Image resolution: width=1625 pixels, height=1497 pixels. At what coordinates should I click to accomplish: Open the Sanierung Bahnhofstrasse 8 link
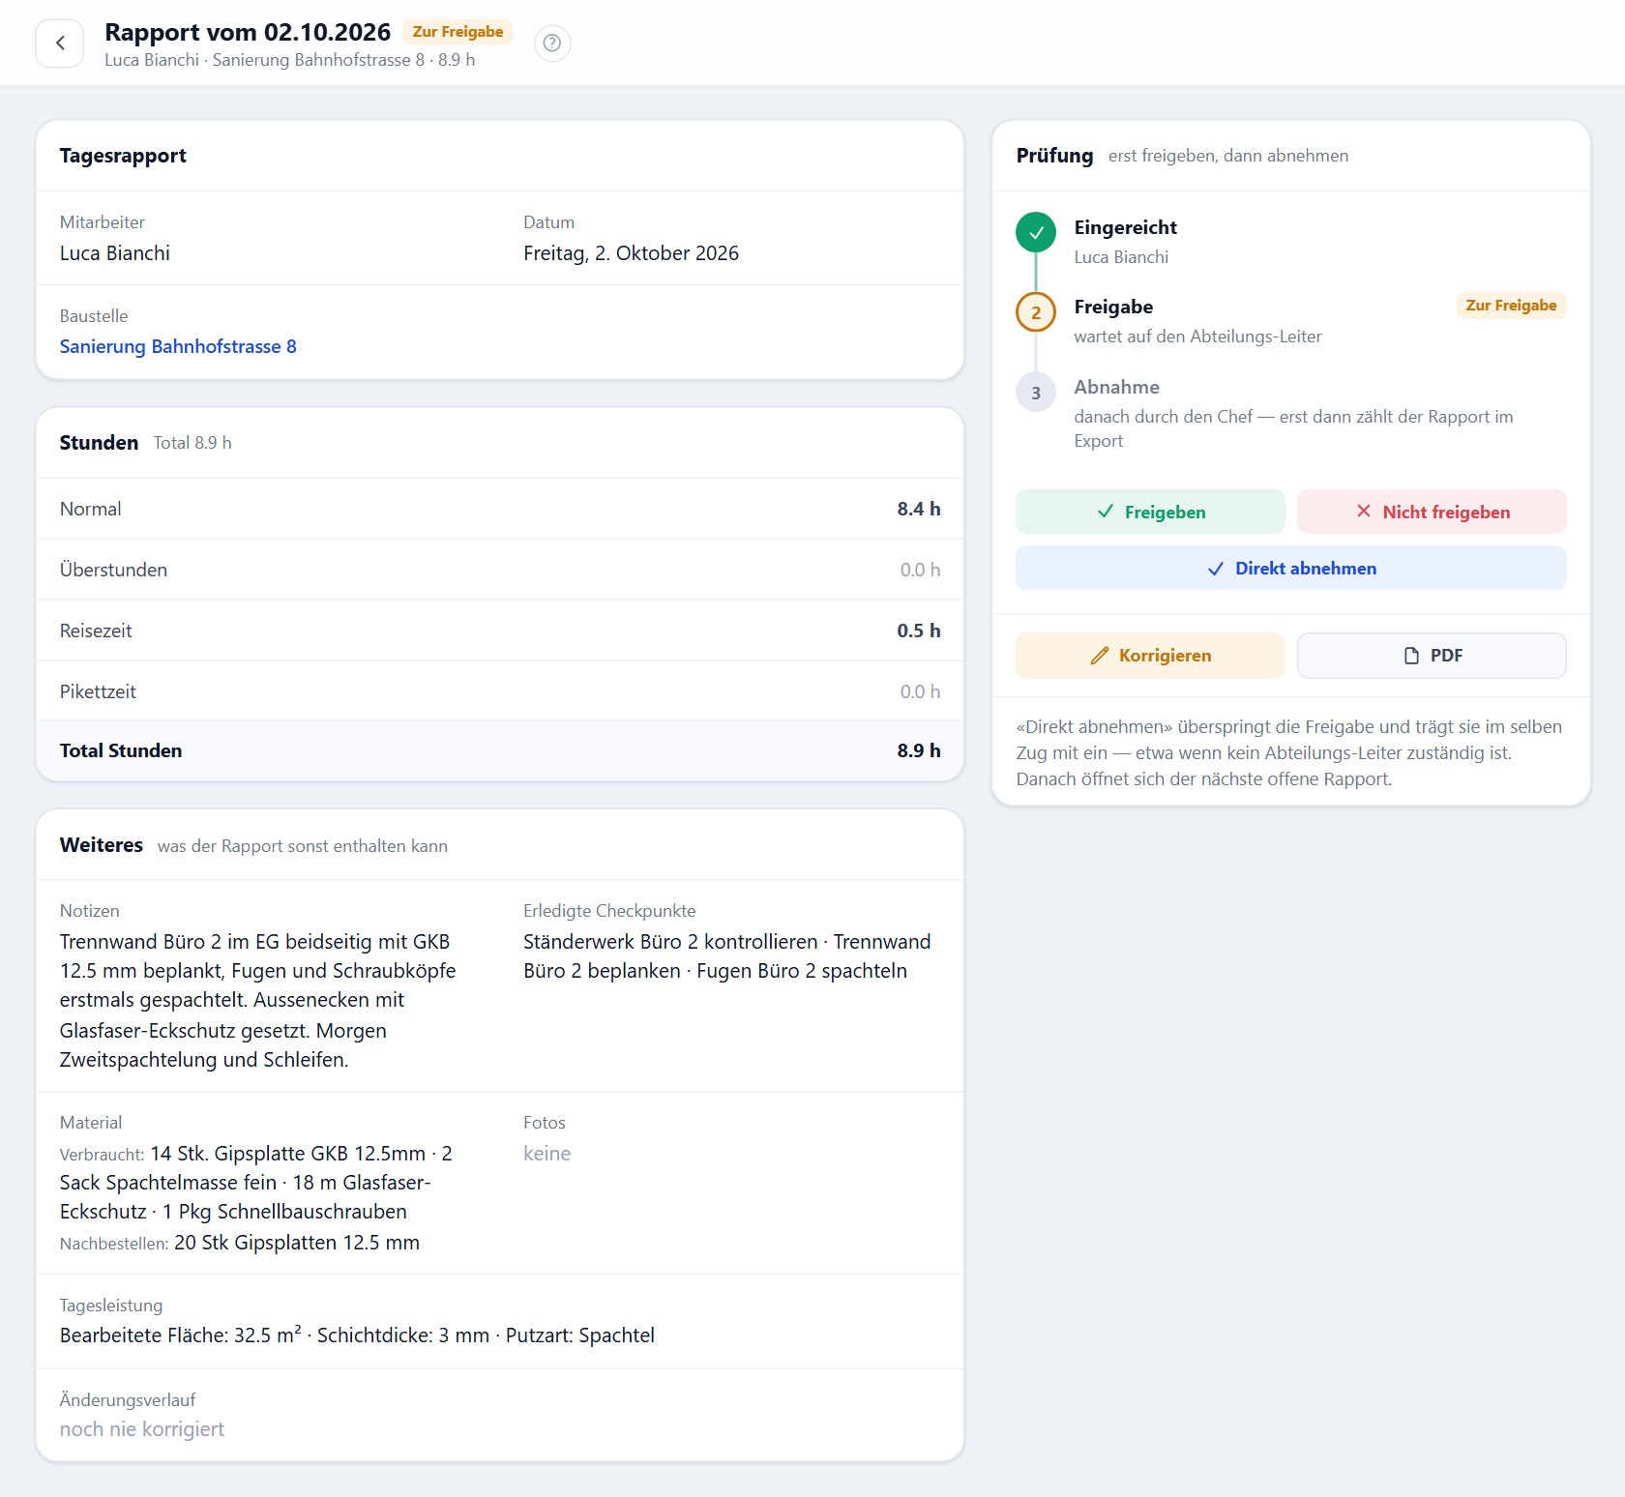pyautogui.click(x=178, y=346)
